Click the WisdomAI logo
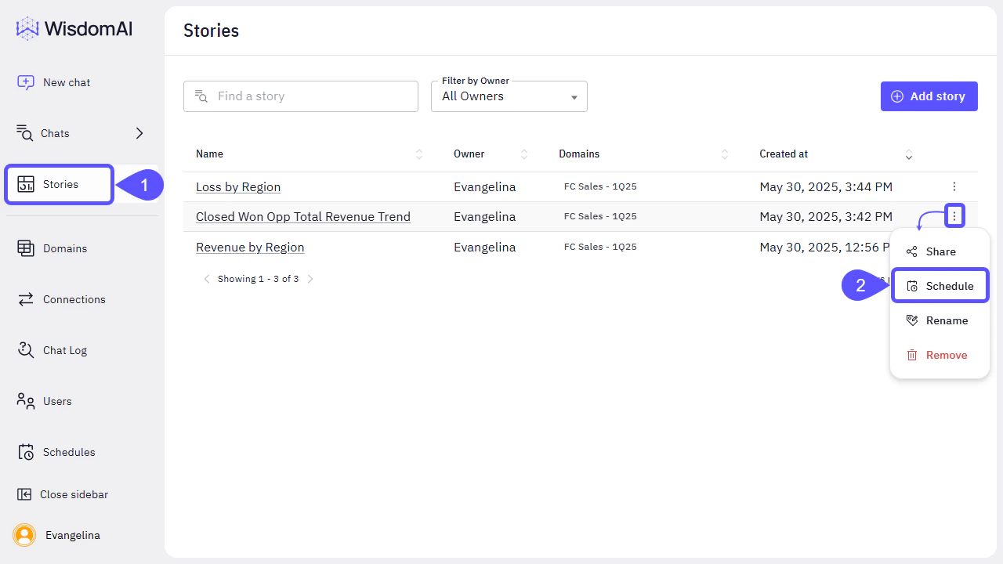Image resolution: width=1003 pixels, height=564 pixels. tap(73, 27)
